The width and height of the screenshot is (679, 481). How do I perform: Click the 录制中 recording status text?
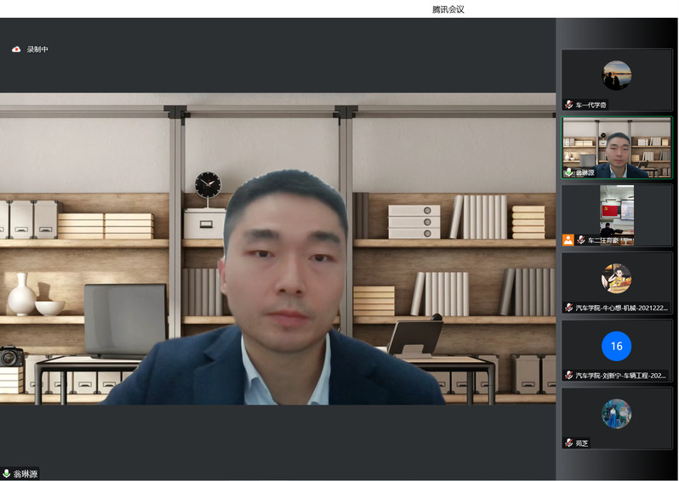37,49
